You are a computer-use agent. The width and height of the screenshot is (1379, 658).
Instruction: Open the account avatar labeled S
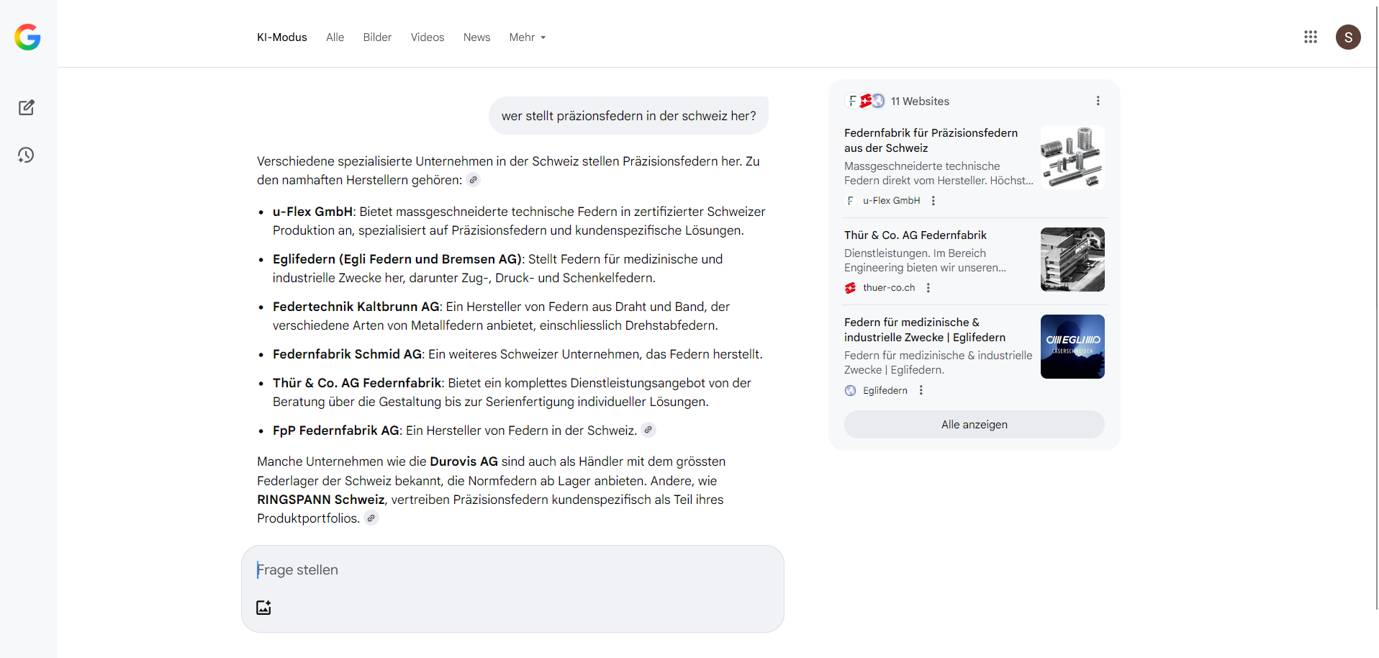click(1348, 37)
